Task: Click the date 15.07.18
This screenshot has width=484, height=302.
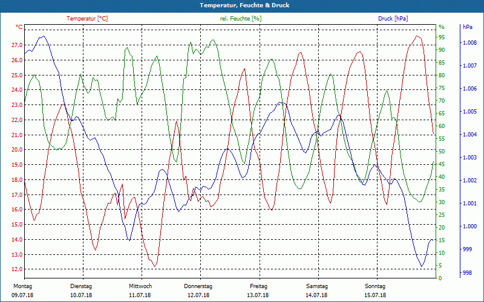Action: pos(375,295)
